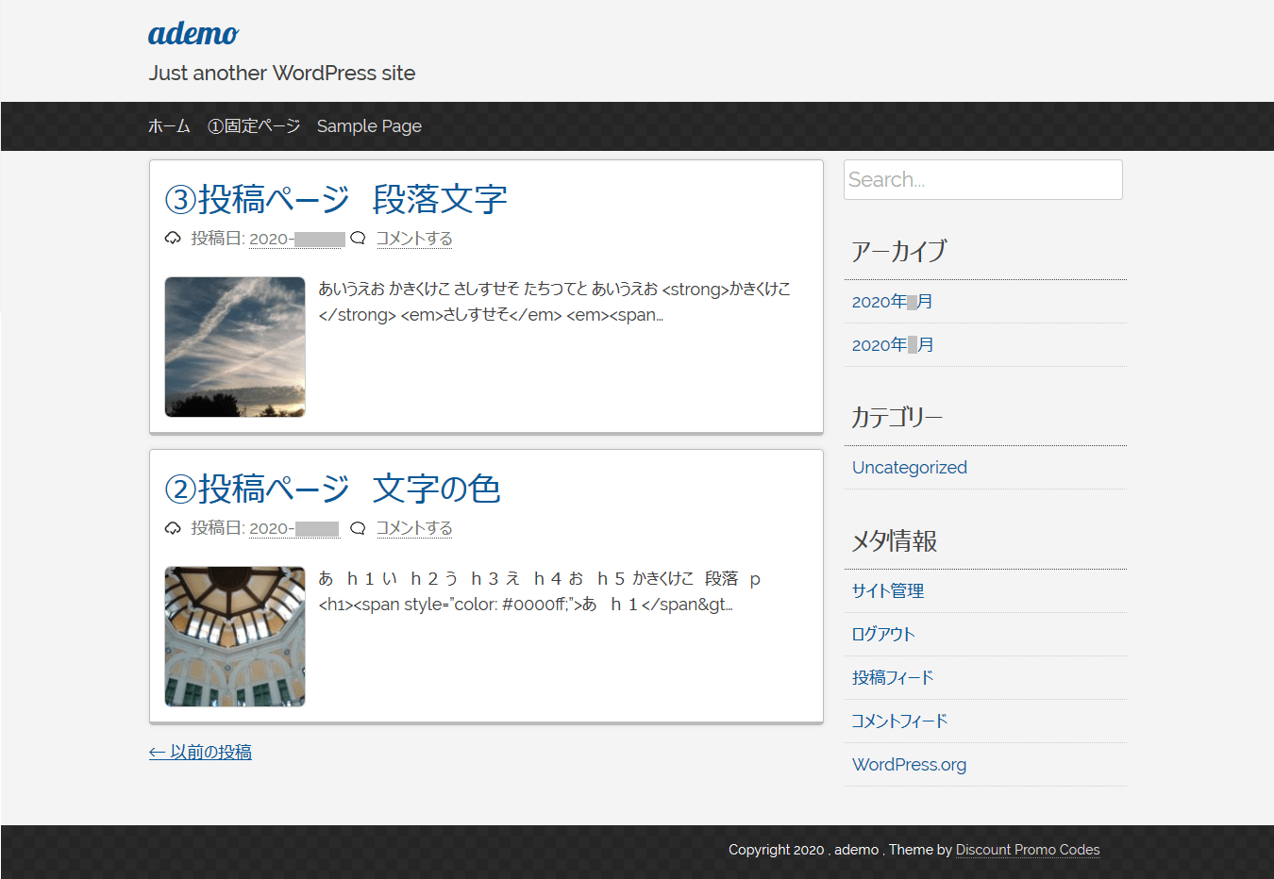The height and width of the screenshot is (879, 1274).
Task: Open the second 2020年 archive month link
Action: pos(893,345)
